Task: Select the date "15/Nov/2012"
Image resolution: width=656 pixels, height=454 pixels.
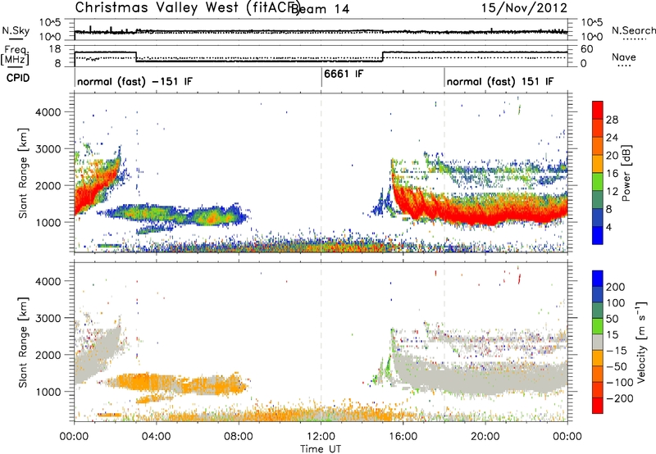Action: click(524, 8)
